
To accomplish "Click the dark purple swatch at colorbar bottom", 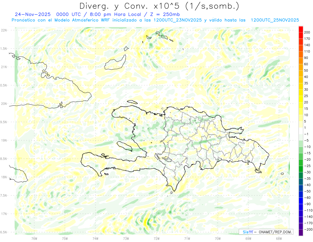I will click(x=301, y=233).
